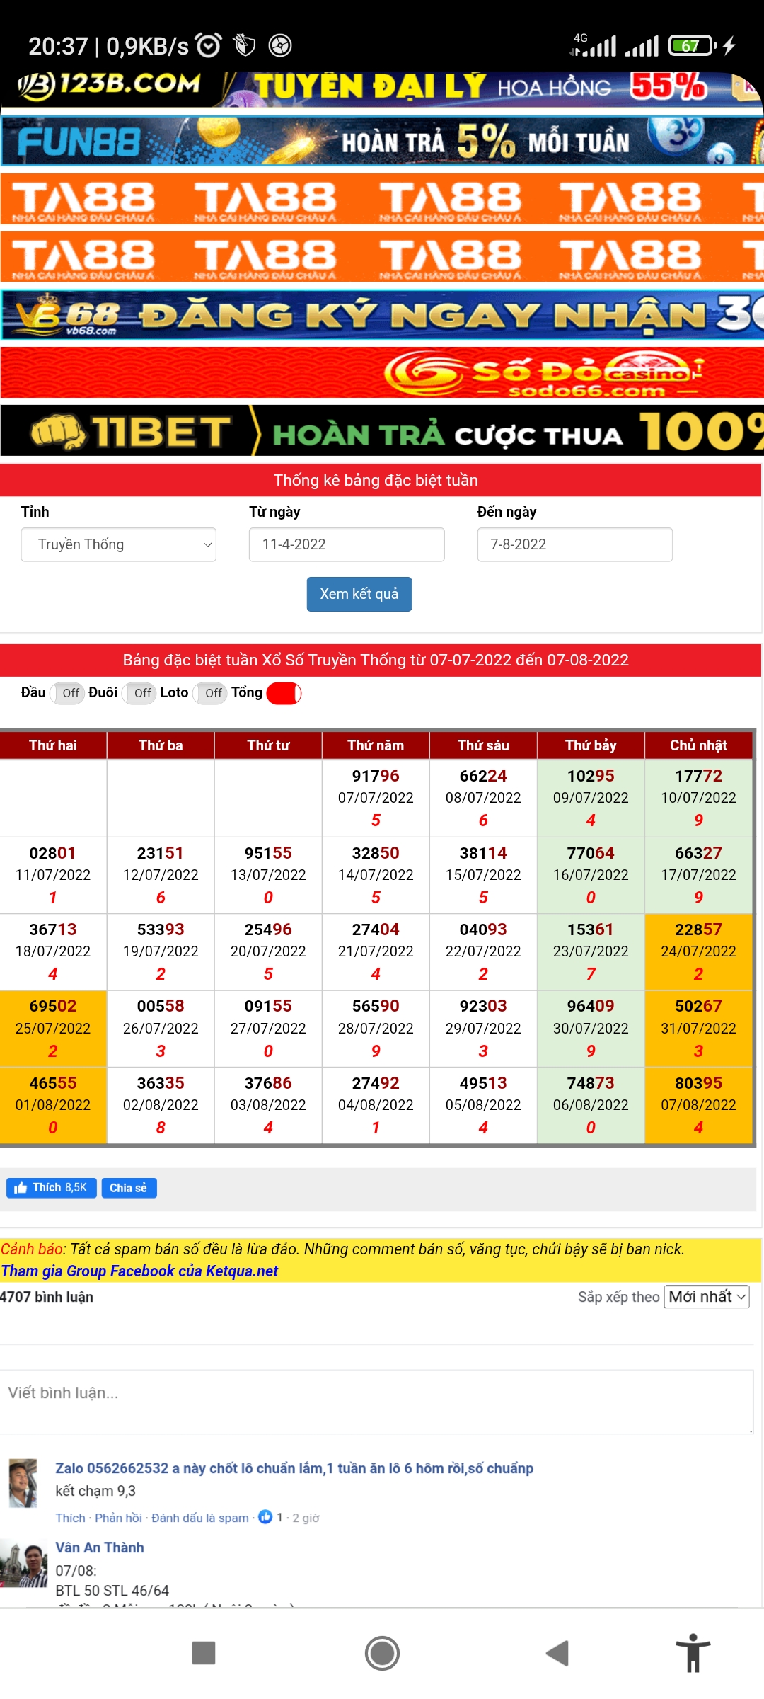Viewport: 764px width, 1699px height.
Task: Click Đánh dấu là spam link
Action: (x=200, y=1518)
